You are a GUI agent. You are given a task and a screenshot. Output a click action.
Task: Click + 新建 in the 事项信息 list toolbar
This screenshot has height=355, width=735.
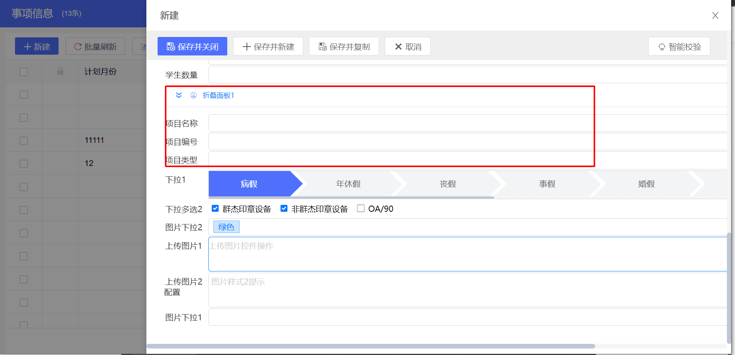point(37,46)
